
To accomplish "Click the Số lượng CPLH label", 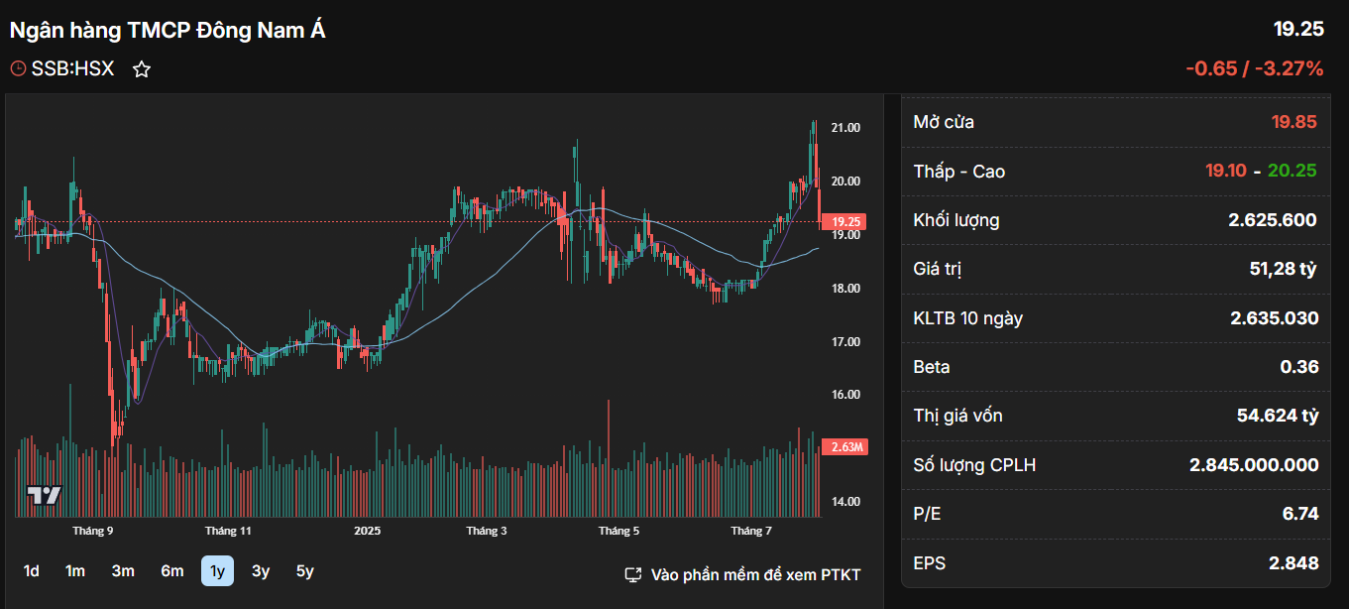I will 974,465.
